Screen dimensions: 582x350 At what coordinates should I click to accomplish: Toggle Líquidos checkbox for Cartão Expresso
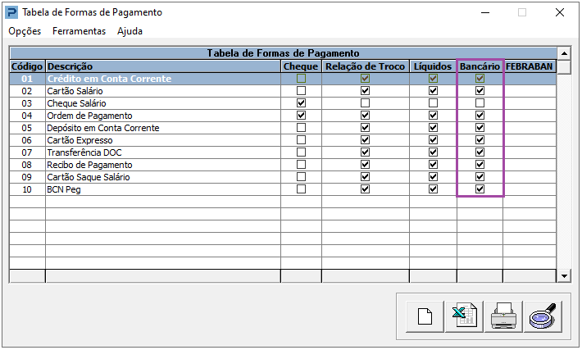click(x=433, y=140)
